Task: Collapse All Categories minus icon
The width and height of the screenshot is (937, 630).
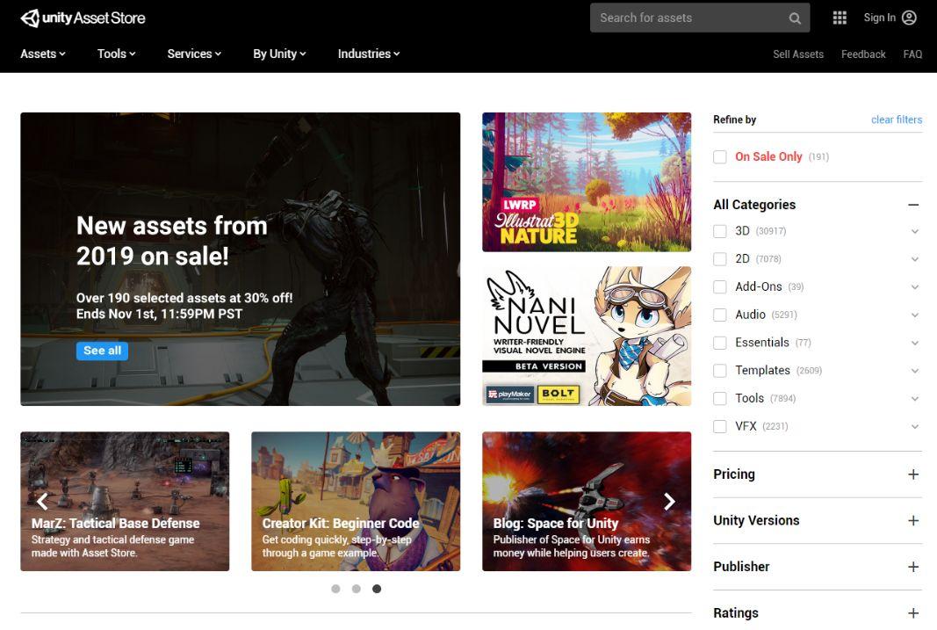Action: [913, 205]
